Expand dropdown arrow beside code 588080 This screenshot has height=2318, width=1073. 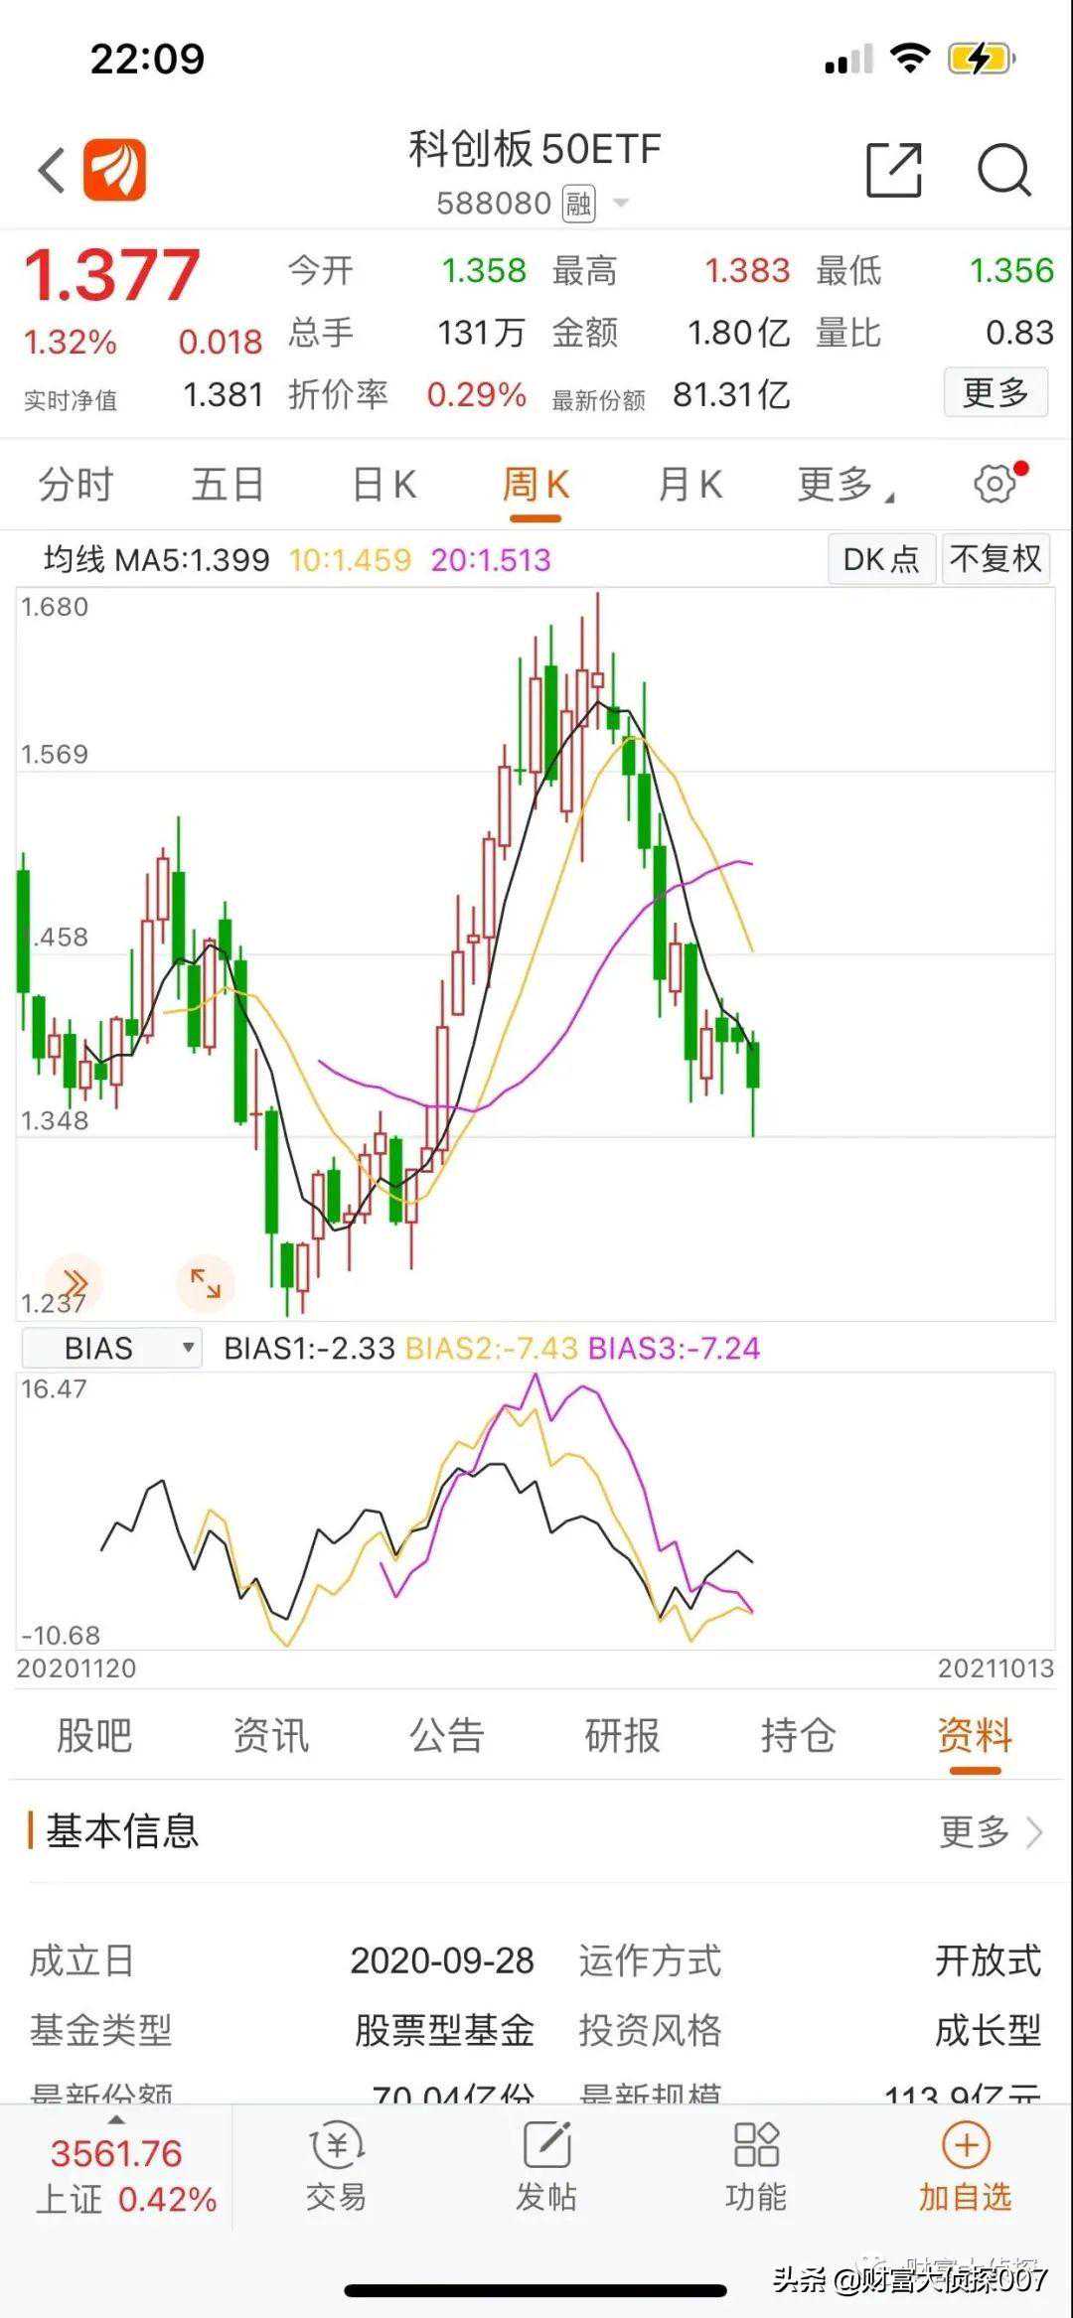click(622, 204)
